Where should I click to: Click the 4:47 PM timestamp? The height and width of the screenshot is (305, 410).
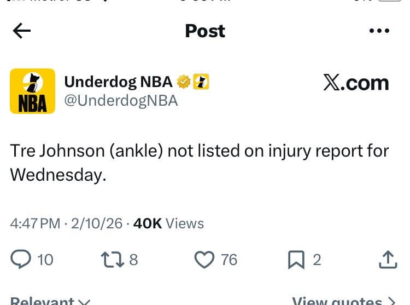[35, 223]
